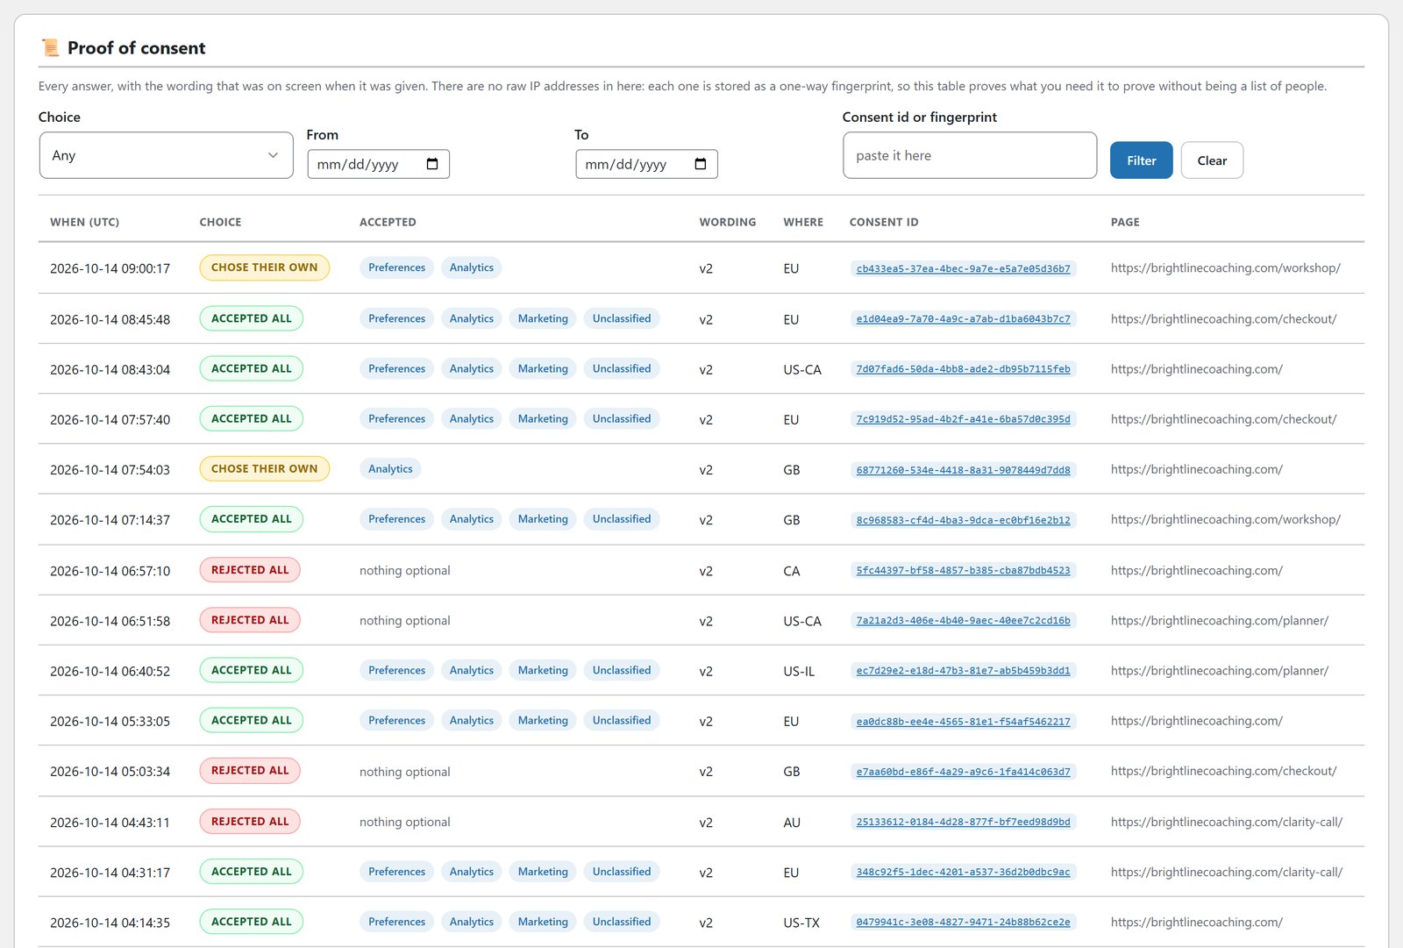Click the To date input field
This screenshot has height=948, width=1403.
pos(646,164)
